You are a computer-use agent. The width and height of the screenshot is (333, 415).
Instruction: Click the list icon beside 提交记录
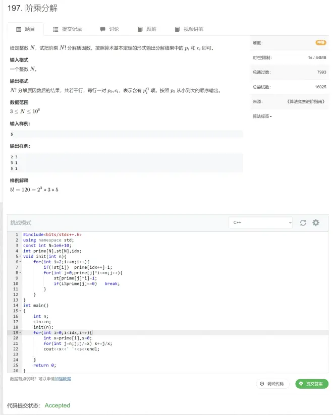coord(55,29)
